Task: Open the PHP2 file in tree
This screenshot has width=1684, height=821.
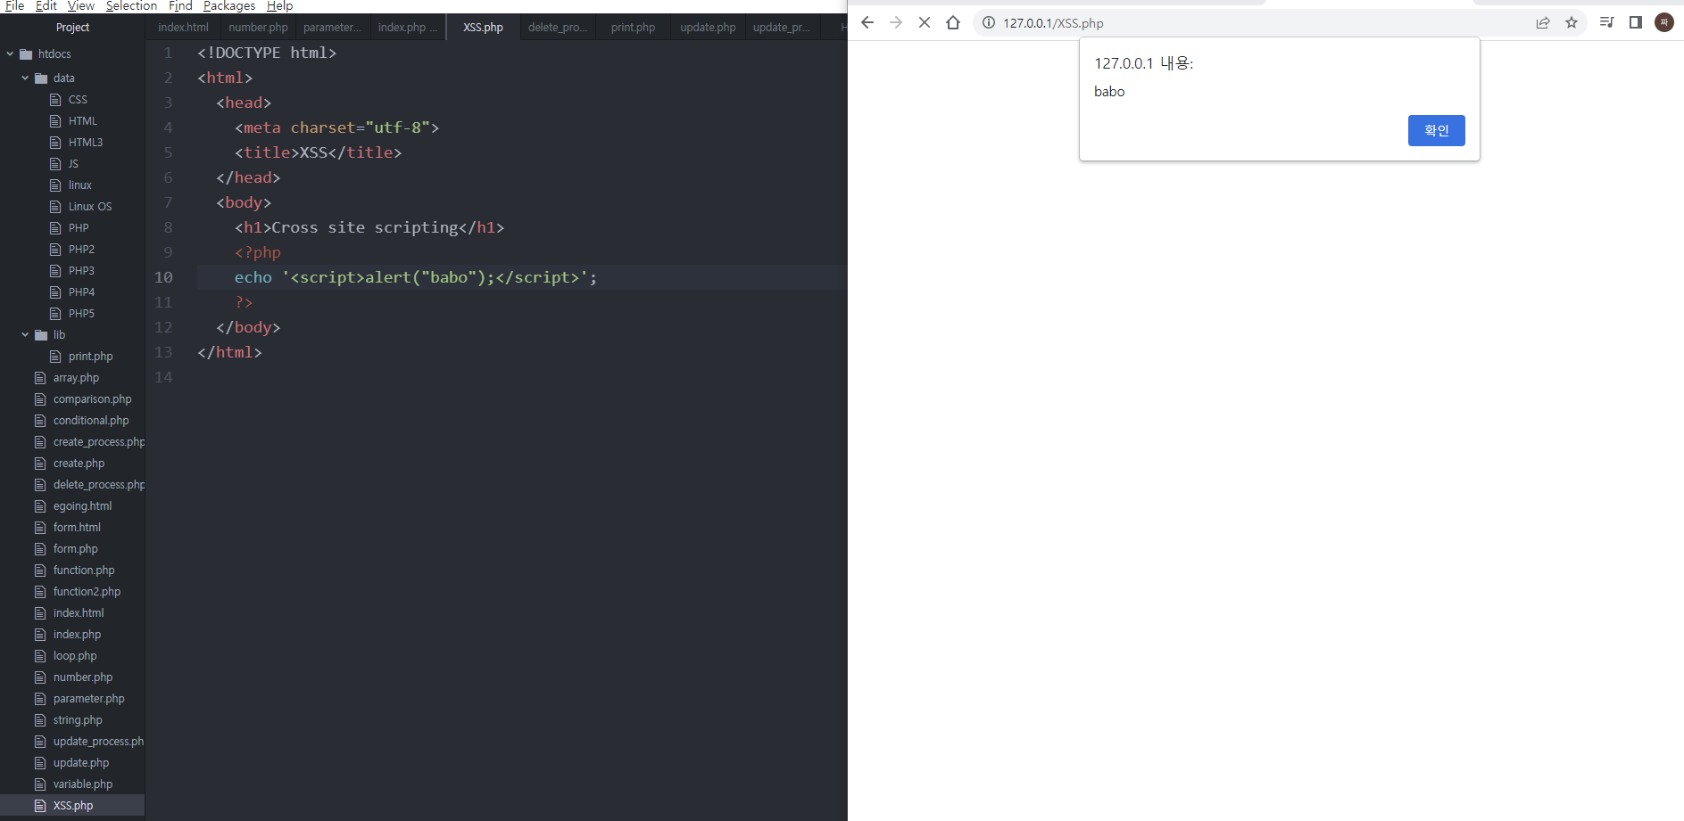Action: pyautogui.click(x=81, y=250)
